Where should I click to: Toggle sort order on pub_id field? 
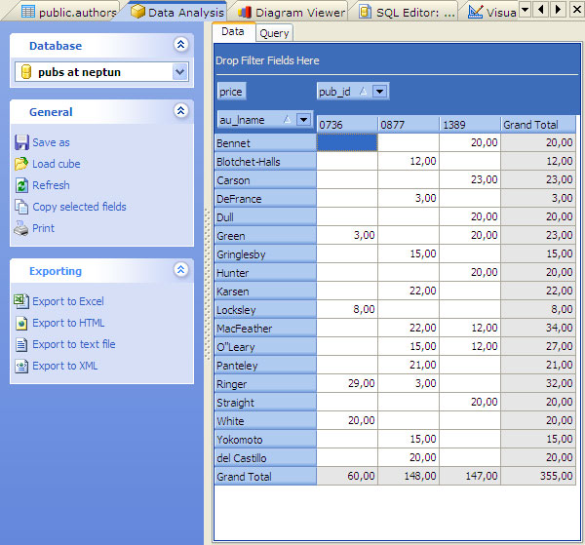[363, 91]
